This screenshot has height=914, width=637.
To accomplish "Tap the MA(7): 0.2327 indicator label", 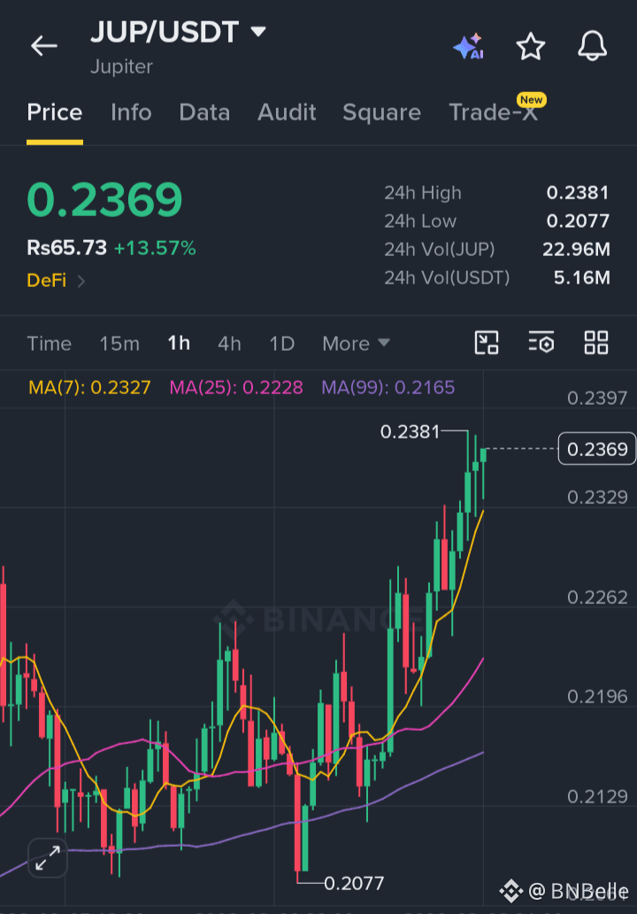I will coord(89,388).
